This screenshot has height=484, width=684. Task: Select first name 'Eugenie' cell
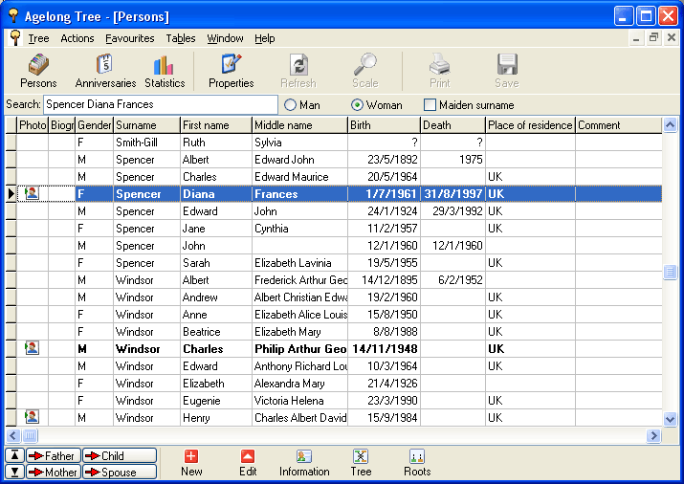[x=216, y=400]
